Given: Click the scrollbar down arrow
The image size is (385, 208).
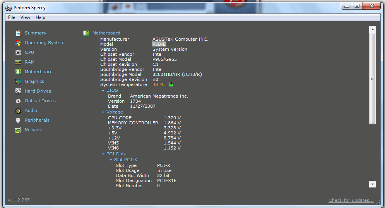Looking at the screenshot, I should click(x=373, y=184).
